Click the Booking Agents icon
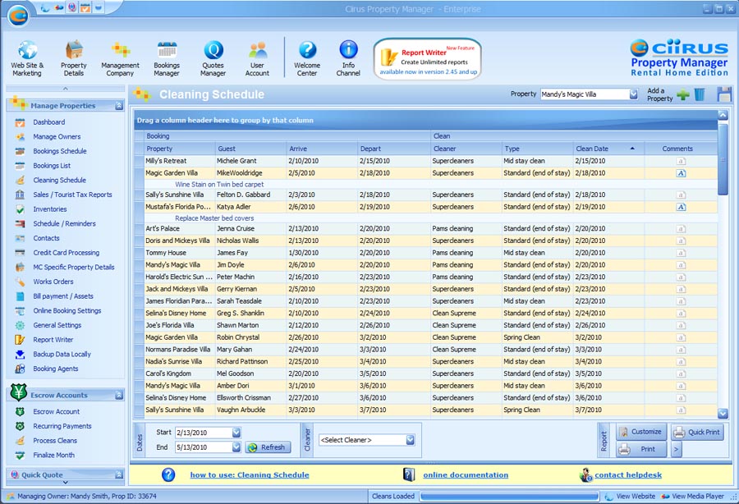Viewport: 739px width, 504px height. click(20, 369)
